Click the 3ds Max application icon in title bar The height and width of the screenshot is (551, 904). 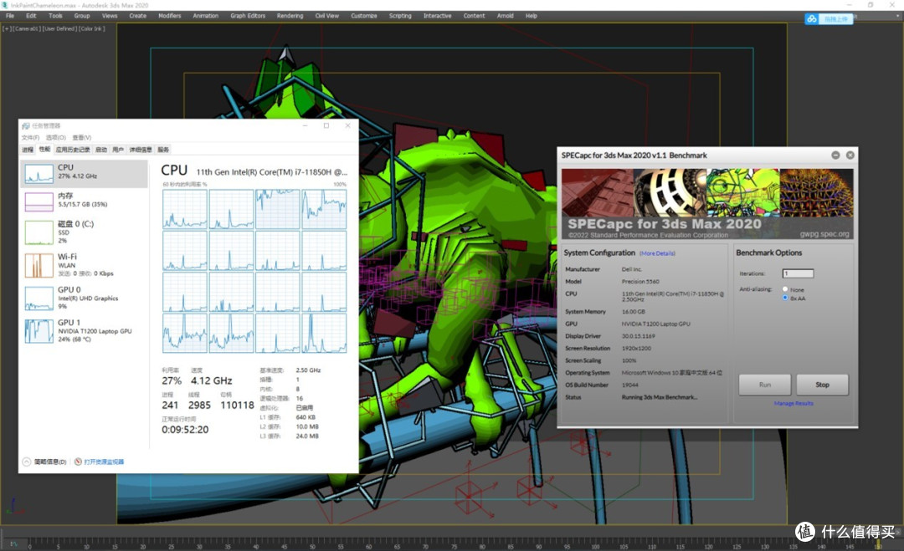[x=5, y=5]
